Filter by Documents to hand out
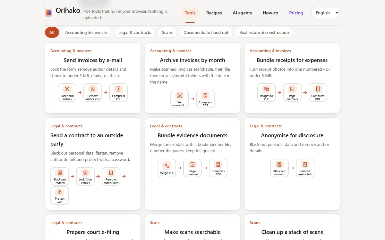 pyautogui.click(x=206, y=32)
